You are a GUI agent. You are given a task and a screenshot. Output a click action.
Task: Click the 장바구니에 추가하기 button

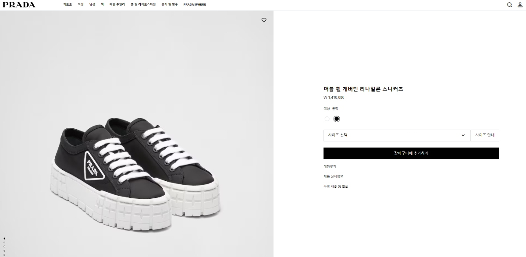(x=411, y=153)
